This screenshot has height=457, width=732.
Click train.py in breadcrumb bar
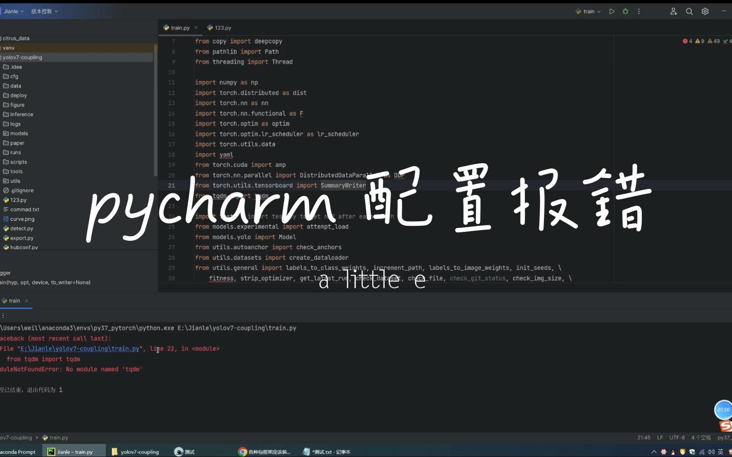pos(55,438)
